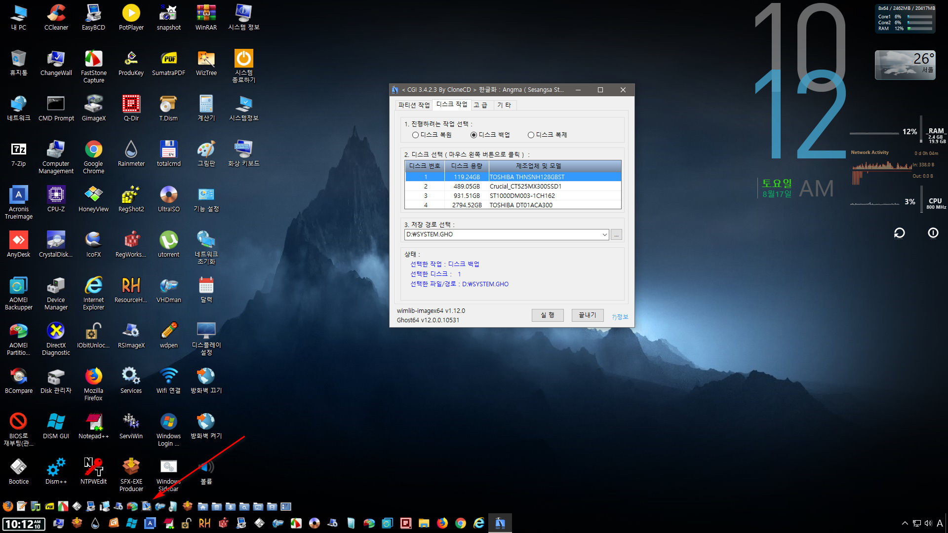The height and width of the screenshot is (533, 948).
Task: Open the 7-Zip desktop icon
Action: tap(18, 153)
